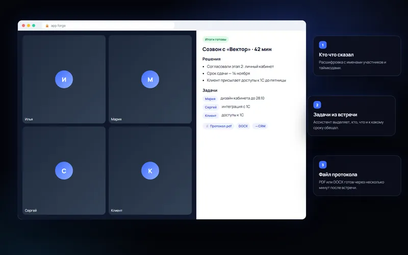The height and width of the screenshot is (255, 408).
Task: Click the Мария assignee tag in tasks
Action: 210,99
